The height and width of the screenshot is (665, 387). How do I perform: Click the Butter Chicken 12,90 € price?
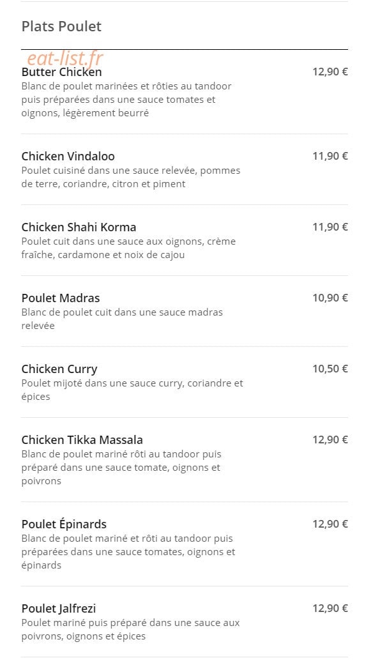click(x=330, y=72)
